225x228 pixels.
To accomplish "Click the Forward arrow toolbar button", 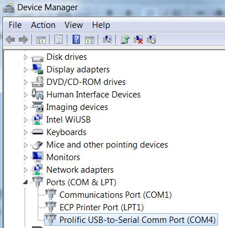I will 23,39.
